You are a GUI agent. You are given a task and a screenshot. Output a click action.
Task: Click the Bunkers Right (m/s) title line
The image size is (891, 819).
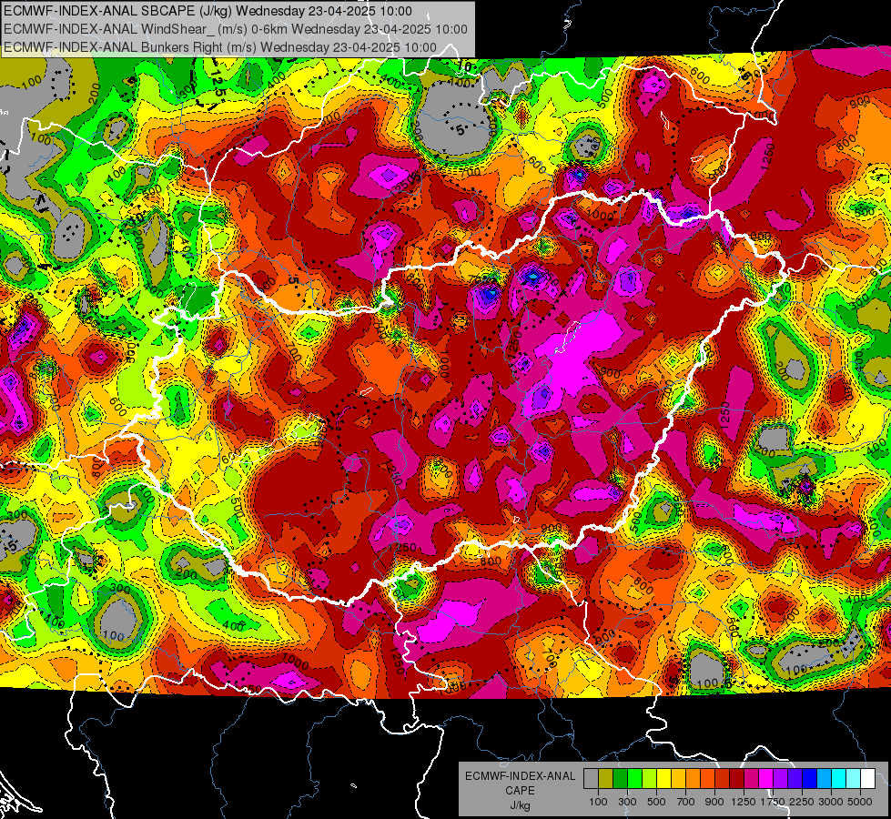pos(220,47)
